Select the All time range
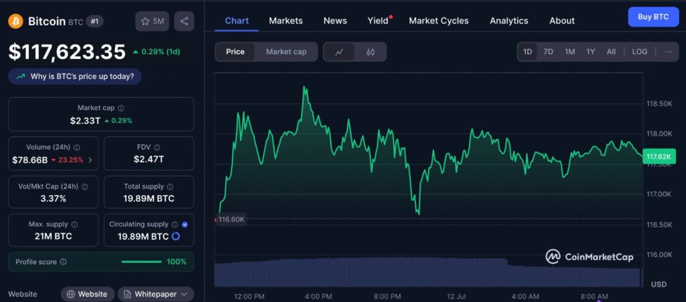 [x=611, y=51]
